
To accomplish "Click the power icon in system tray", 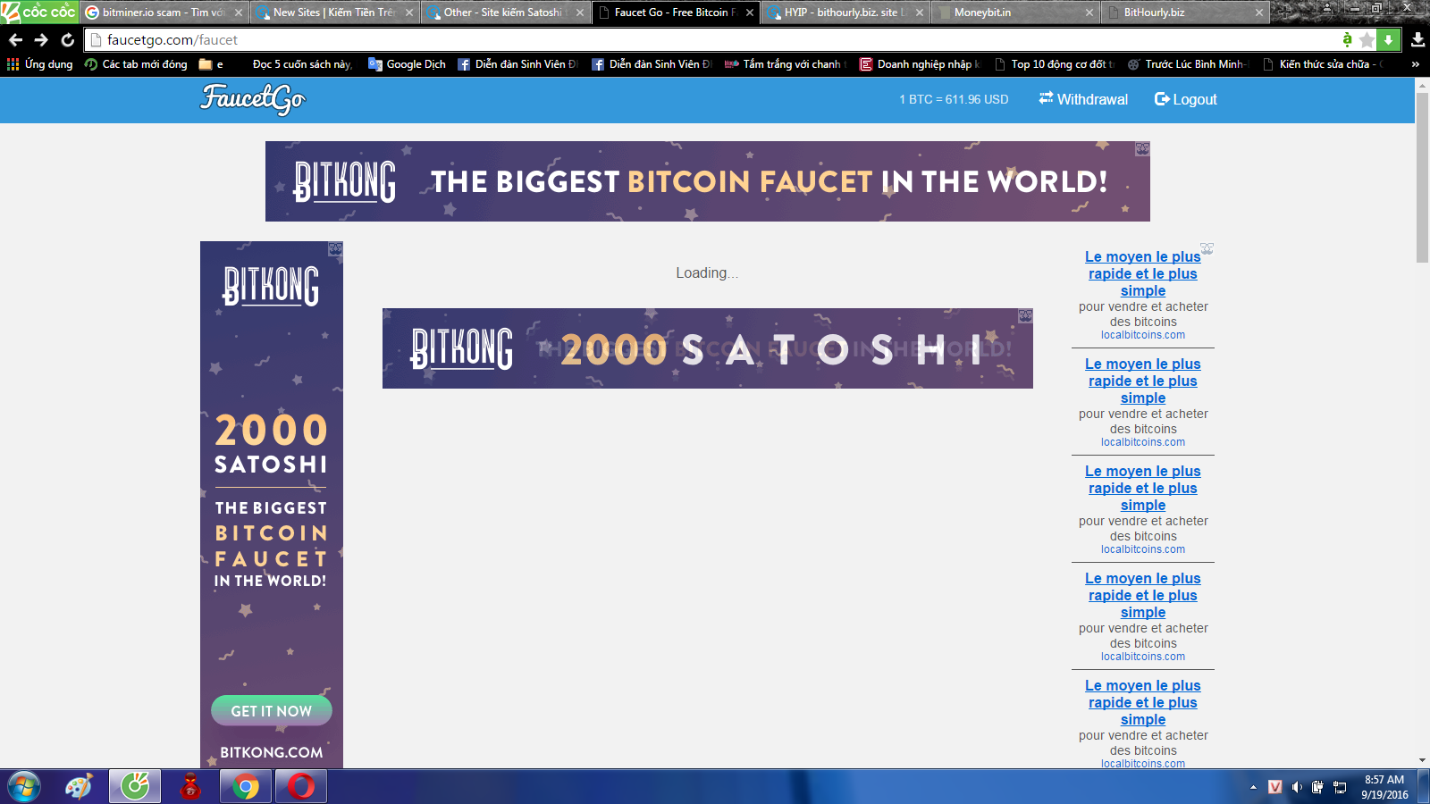I will point(1317,787).
